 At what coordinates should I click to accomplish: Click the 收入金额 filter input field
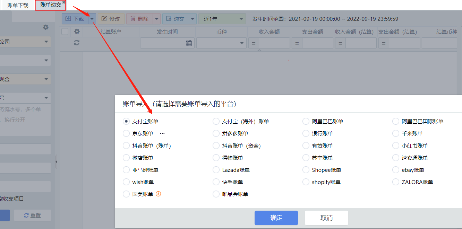(x=274, y=43)
